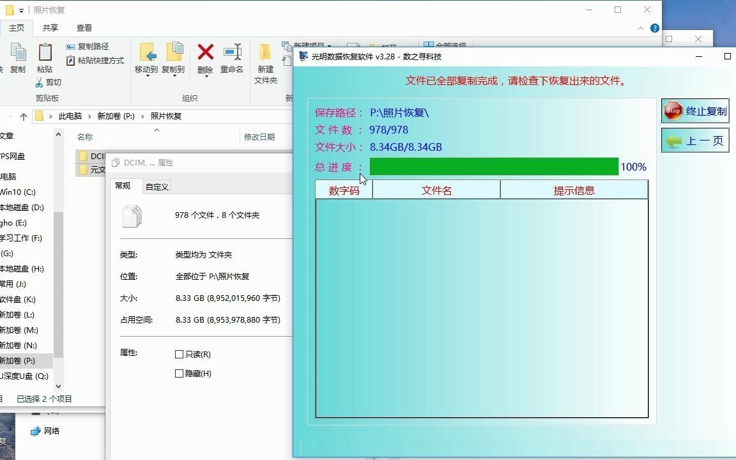Select the DCIM folder in file list
736x460 pixels.
[91, 156]
